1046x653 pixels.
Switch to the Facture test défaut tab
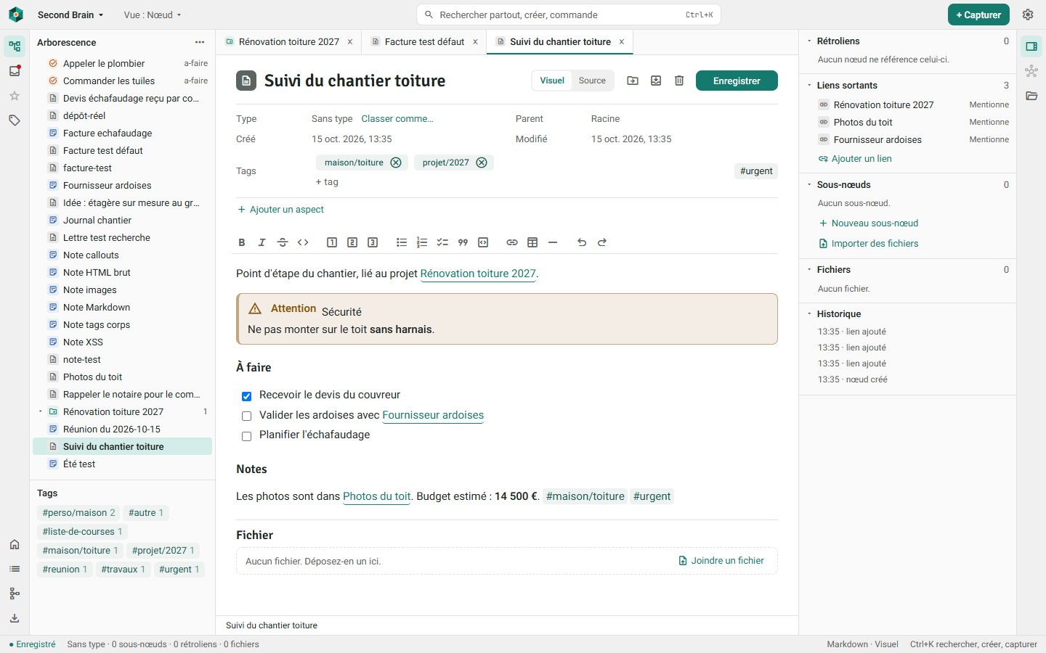click(424, 42)
